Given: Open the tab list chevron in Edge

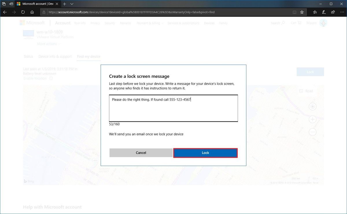Looking at the screenshot, I should pyautogui.click(x=71, y=4).
